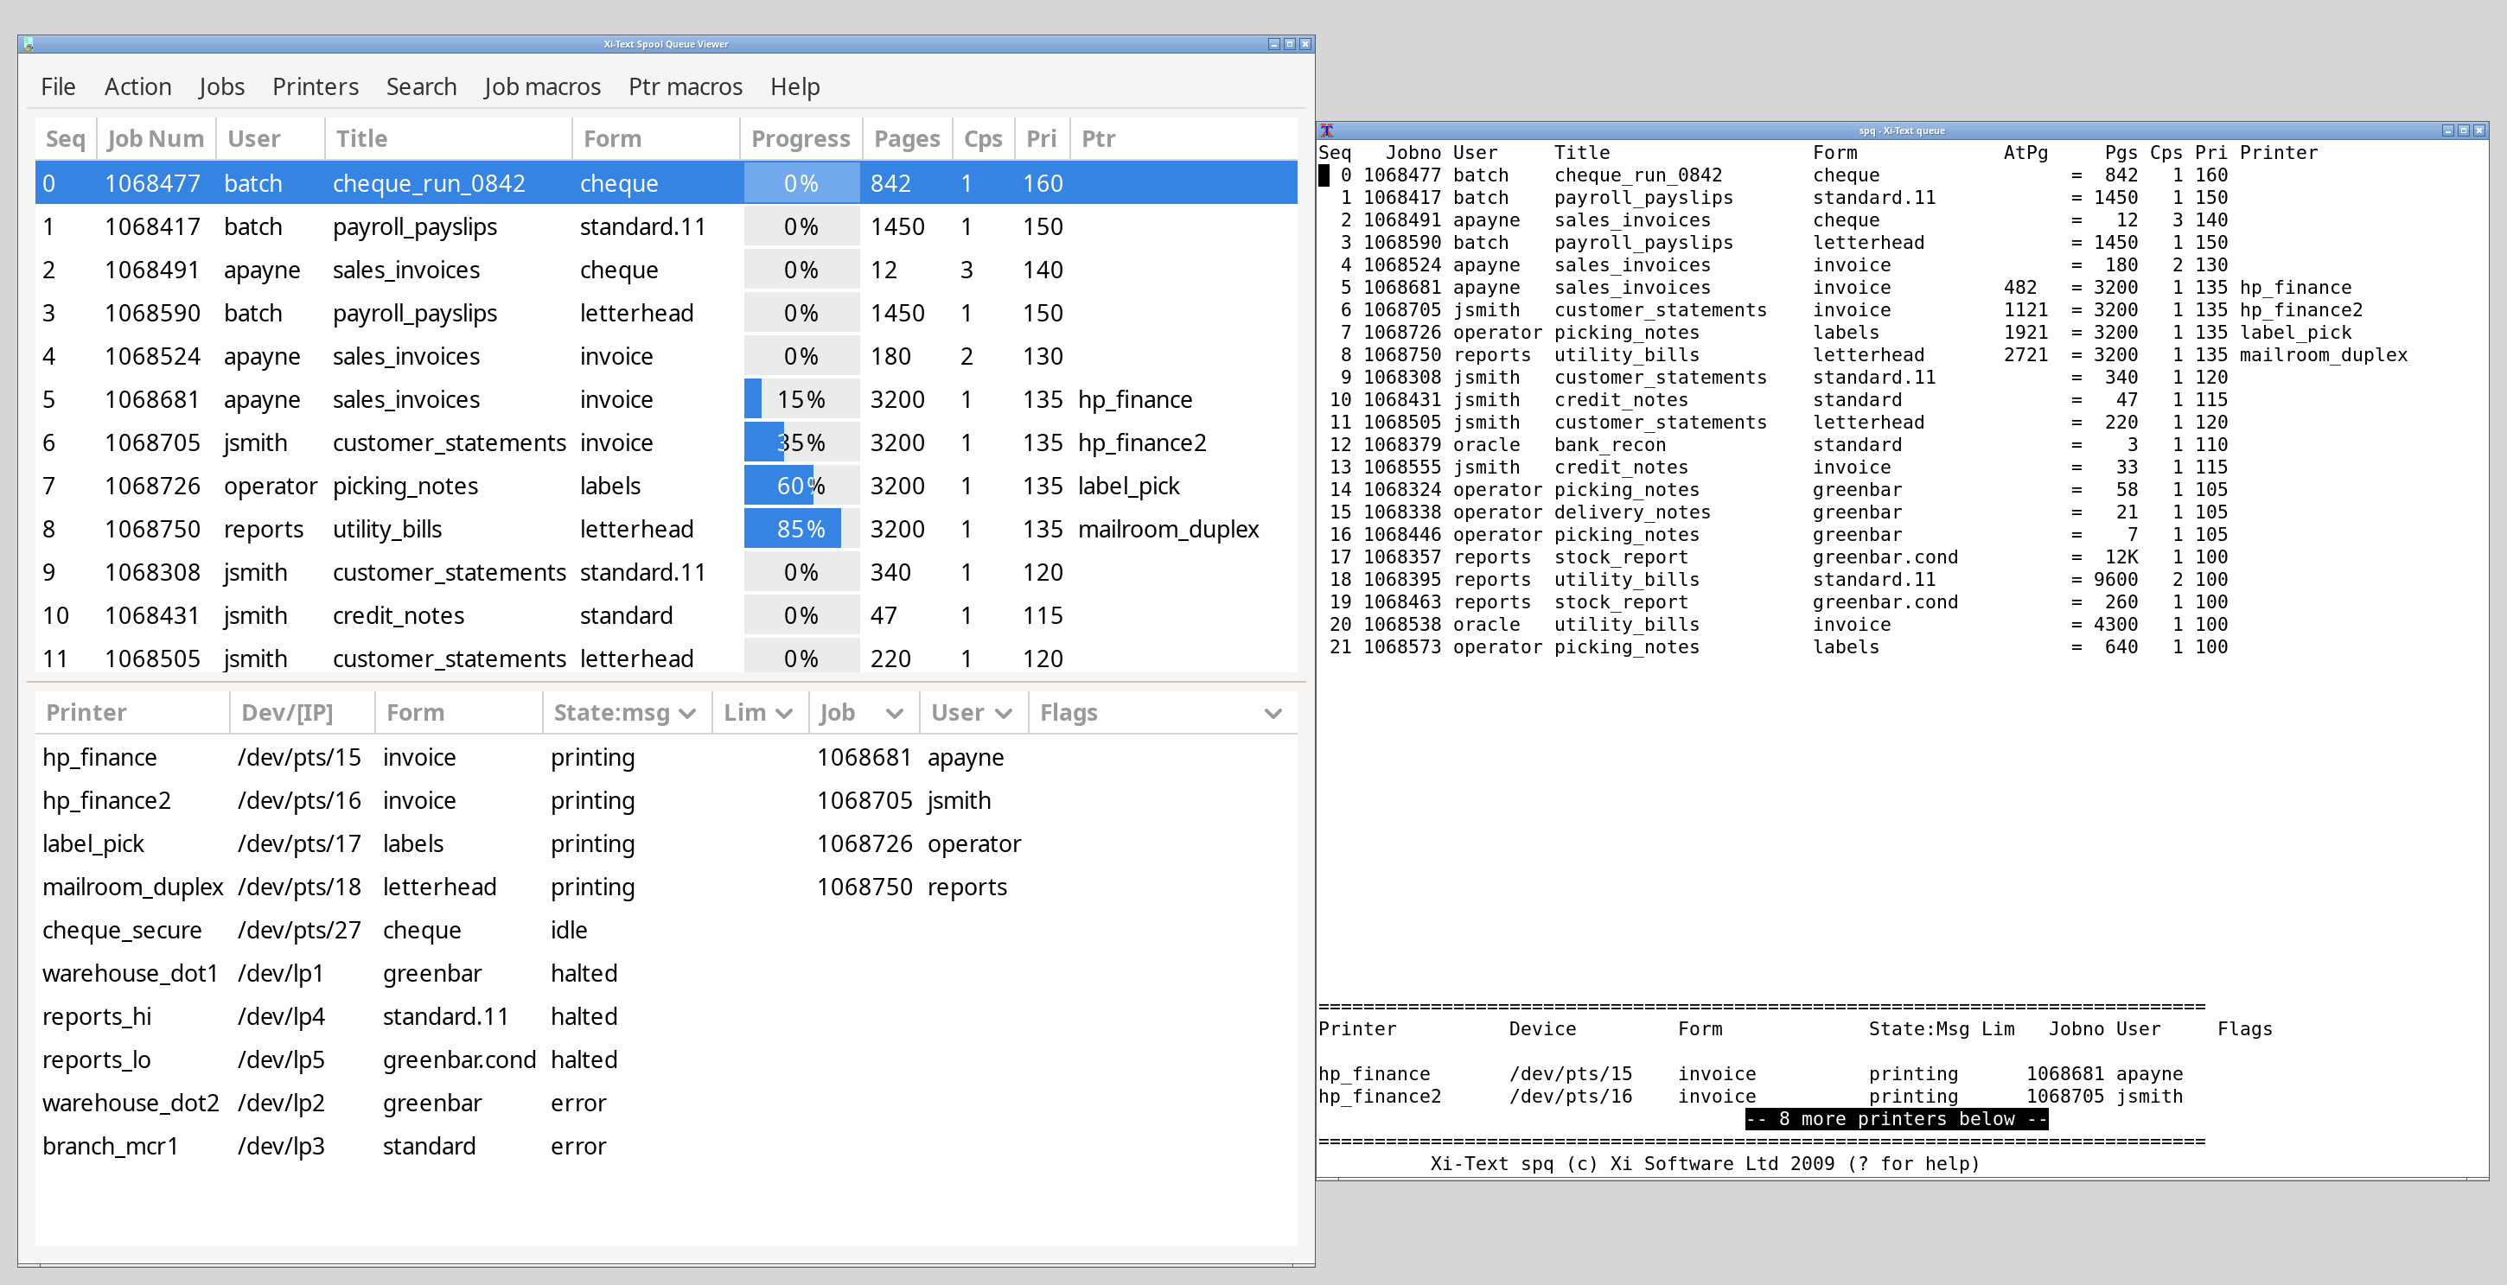
Task: Click the Pri column header
Action: click(x=1042, y=139)
